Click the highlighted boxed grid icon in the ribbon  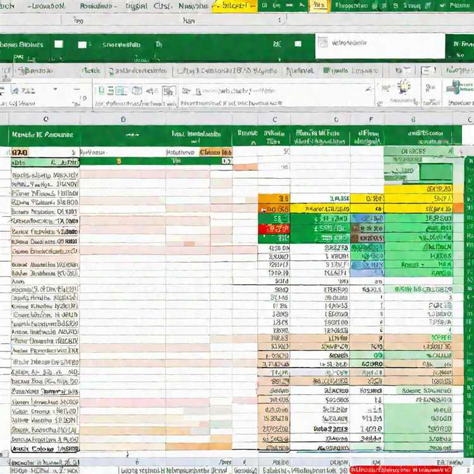169,91
